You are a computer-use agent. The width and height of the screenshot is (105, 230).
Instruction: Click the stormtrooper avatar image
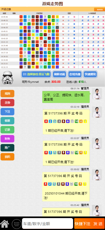(x=7, y=78)
